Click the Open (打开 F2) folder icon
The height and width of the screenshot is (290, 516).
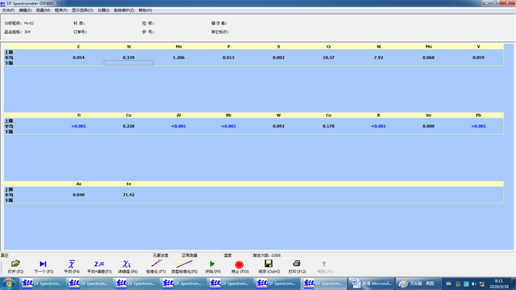pos(15,264)
